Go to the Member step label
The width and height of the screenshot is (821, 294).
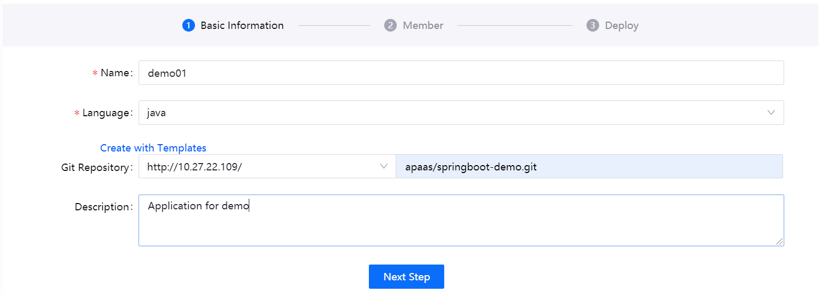[423, 25]
